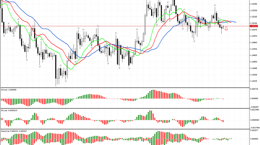The width and height of the screenshot is (260, 145).
Task: Click the red down arrow signal icon
Action: tap(226, 29)
